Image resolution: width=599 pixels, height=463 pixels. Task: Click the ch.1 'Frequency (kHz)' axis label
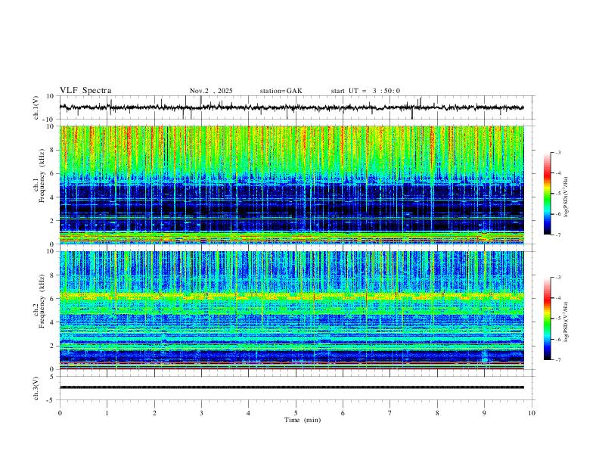point(42,176)
